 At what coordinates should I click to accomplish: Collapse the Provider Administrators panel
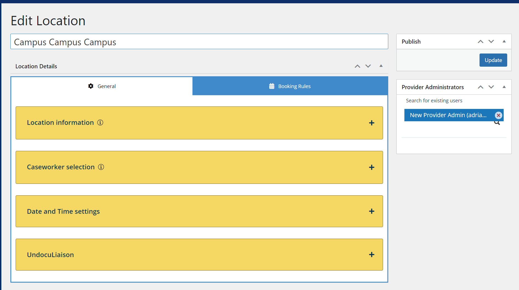tap(504, 87)
